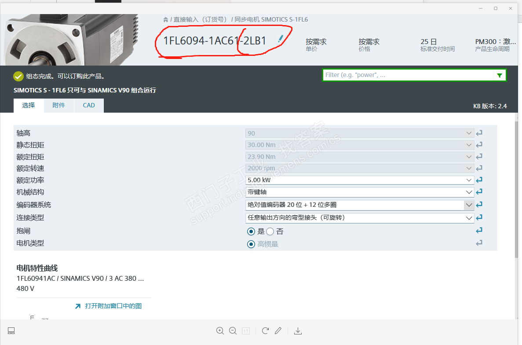Screen dimensions: 522x345
Task: Go to 直接输入（订货号） breadcrumb
Action: 200,20
